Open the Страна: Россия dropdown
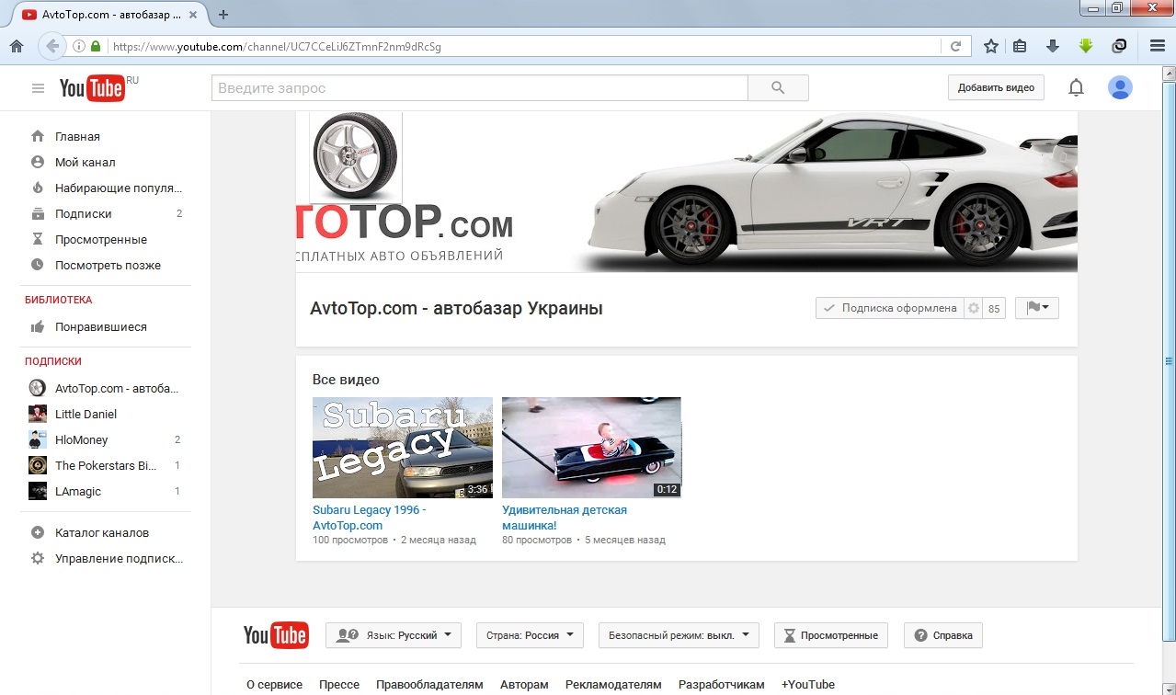Screen dimensions: 1176x695 tap(530, 635)
